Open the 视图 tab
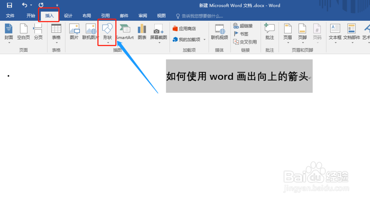Image resolution: width=370 pixels, height=201 pixels. [x=161, y=16]
